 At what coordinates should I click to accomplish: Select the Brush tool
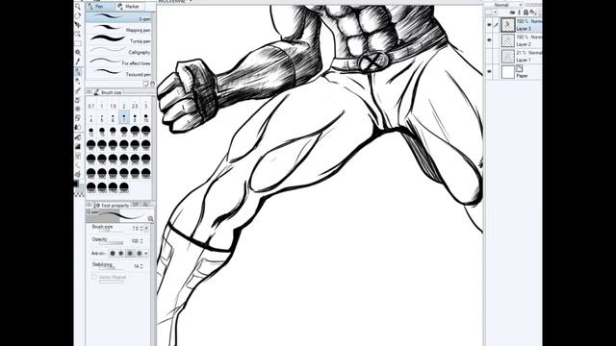(x=78, y=90)
